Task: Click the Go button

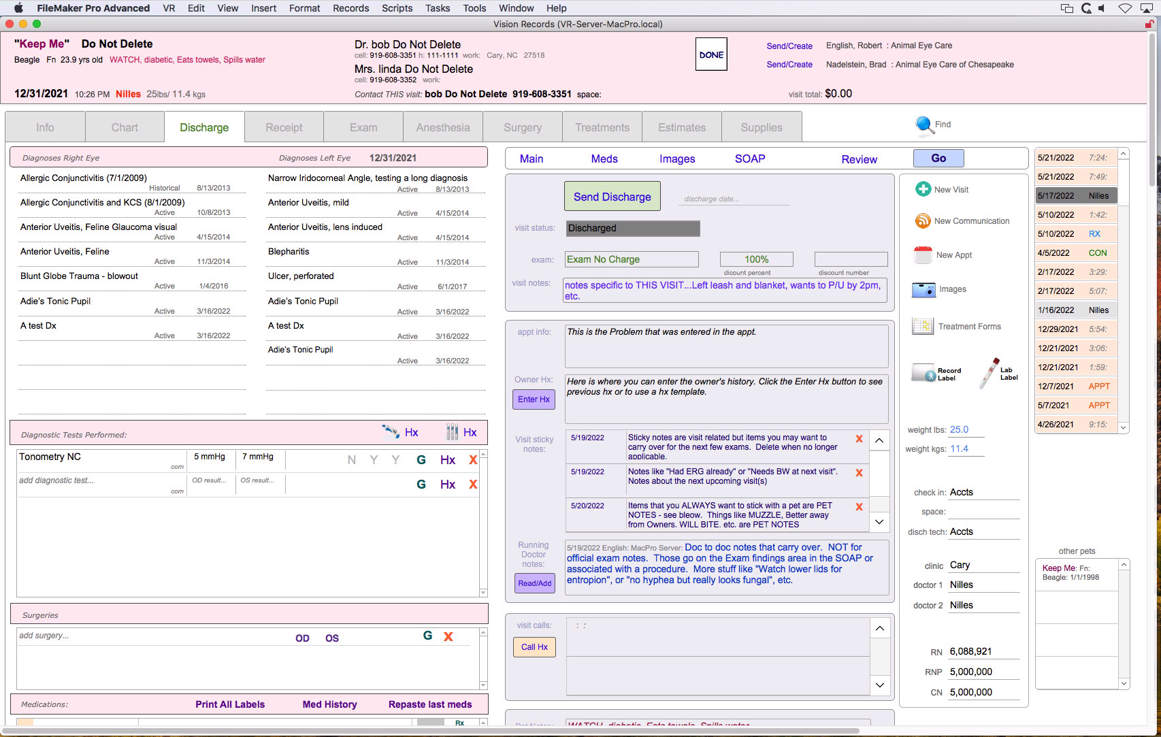Action: (x=938, y=158)
